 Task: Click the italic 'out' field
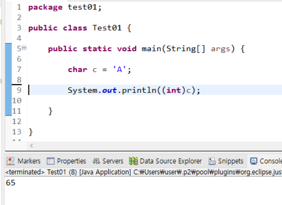[109, 90]
